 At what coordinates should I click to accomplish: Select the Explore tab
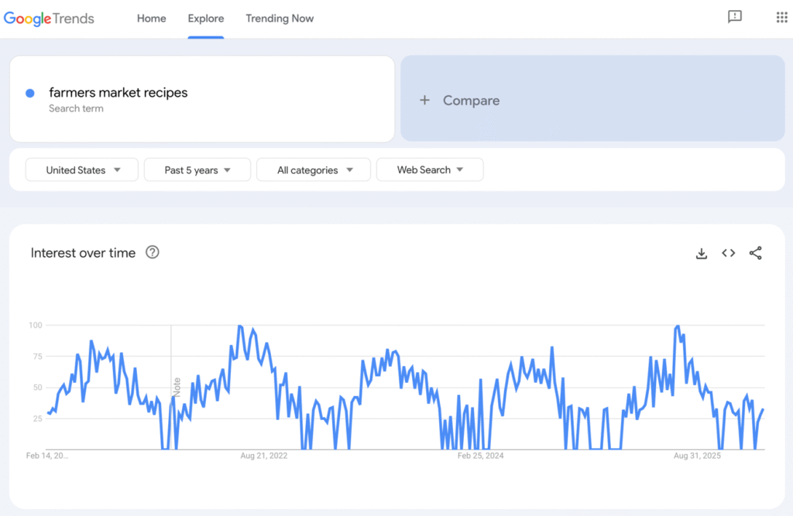pos(205,19)
